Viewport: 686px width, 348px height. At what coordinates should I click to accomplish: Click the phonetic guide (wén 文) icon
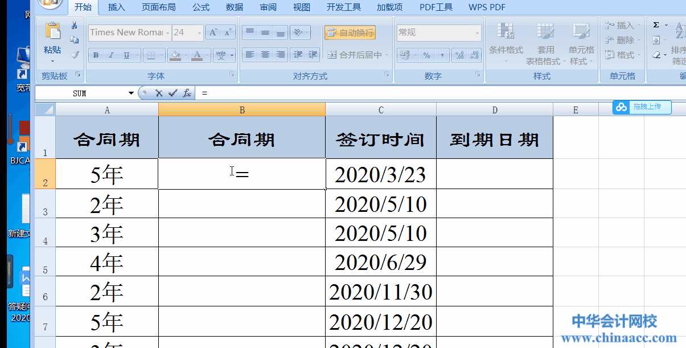(x=221, y=55)
